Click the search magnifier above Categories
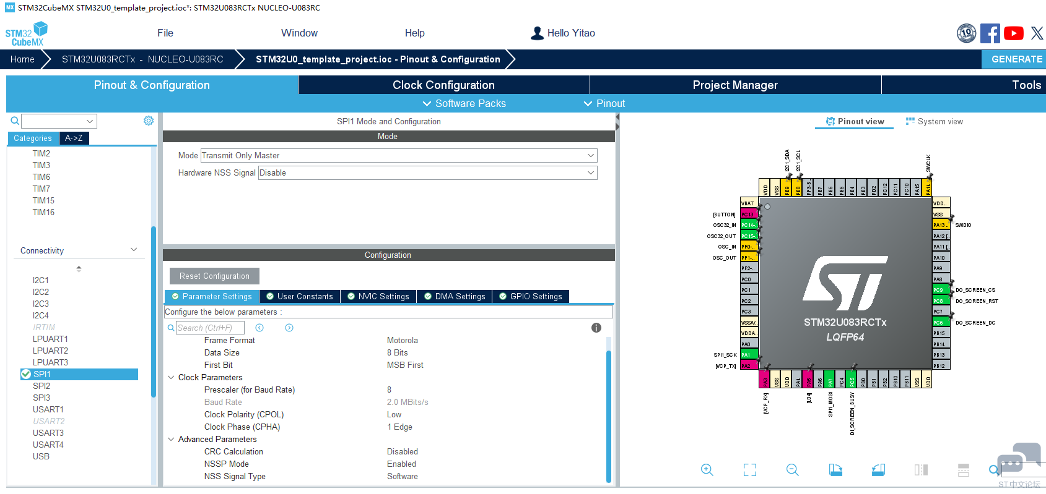This screenshot has height=494, width=1046. [15, 121]
